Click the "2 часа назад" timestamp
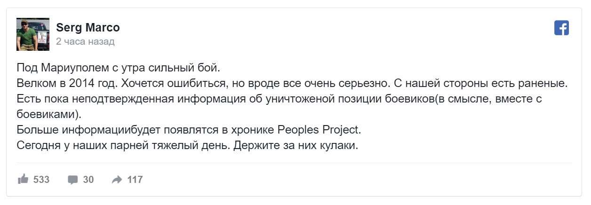 click(85, 41)
